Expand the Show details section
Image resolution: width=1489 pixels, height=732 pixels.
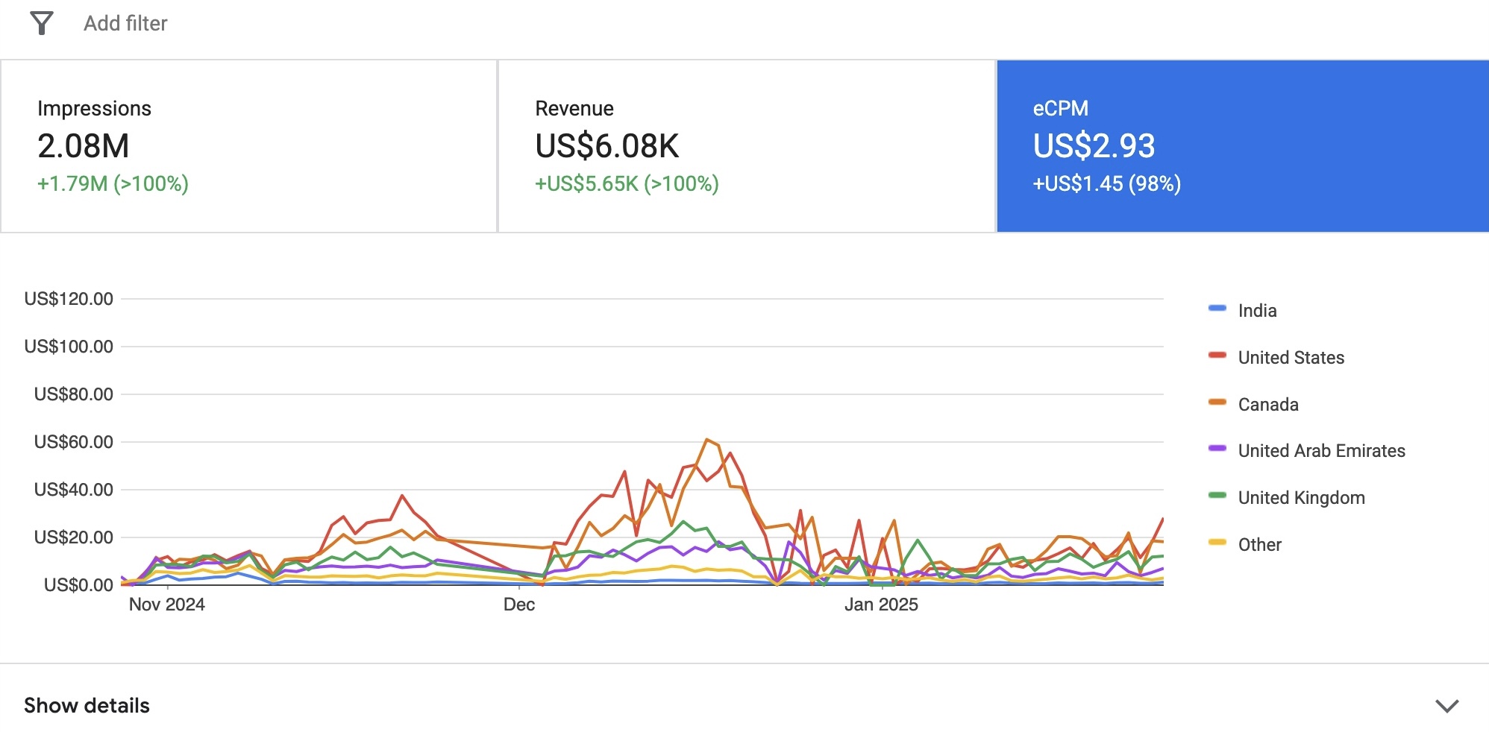[x=87, y=705]
